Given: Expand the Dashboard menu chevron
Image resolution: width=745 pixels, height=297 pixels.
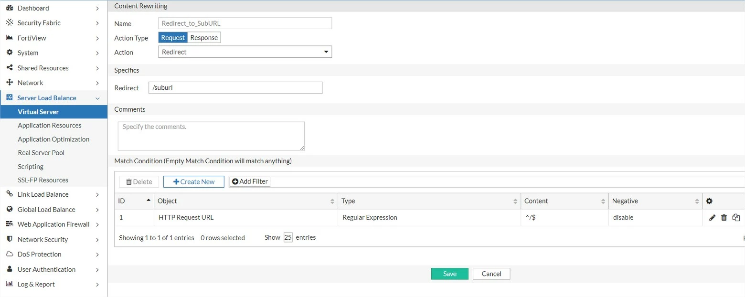Looking at the screenshot, I should click(x=97, y=9).
